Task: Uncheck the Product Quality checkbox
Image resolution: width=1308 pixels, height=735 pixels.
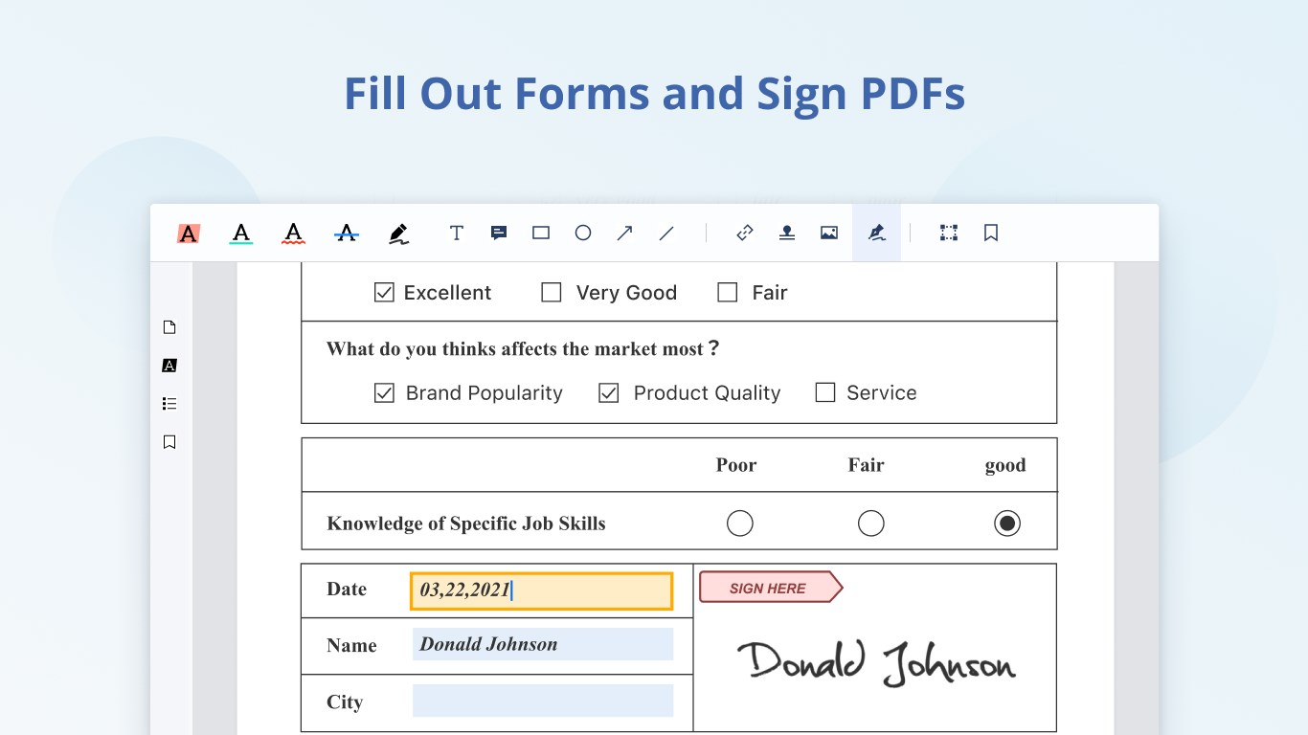Action: click(x=608, y=392)
